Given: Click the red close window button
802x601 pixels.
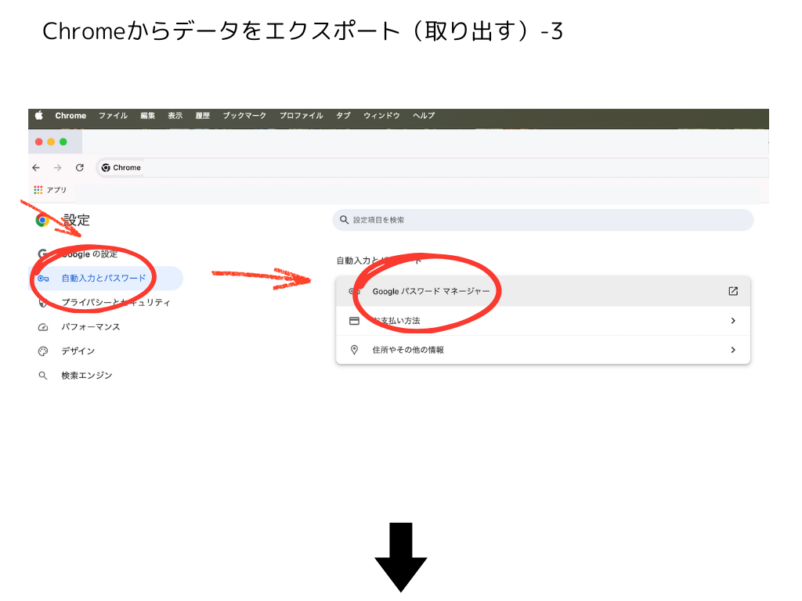Looking at the screenshot, I should (x=39, y=142).
